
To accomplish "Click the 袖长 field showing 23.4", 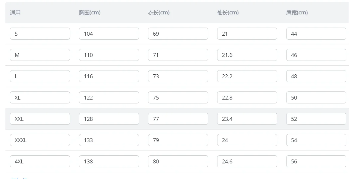I will point(247,119).
